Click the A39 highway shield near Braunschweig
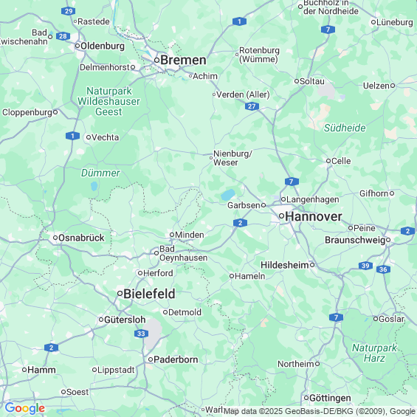The height and width of the screenshot is (417, 417). pos(365,266)
